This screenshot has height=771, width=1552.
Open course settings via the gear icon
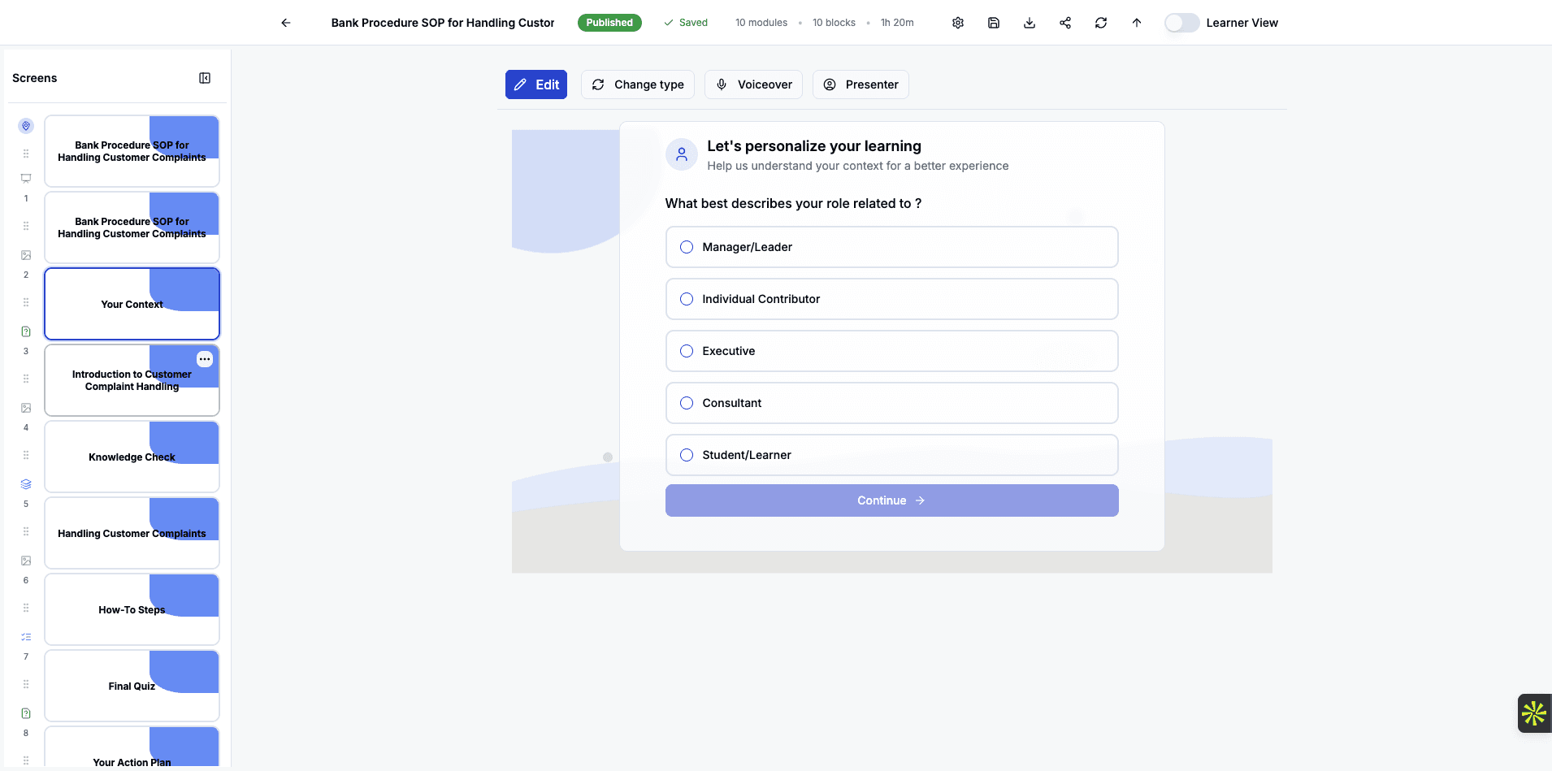(956, 22)
